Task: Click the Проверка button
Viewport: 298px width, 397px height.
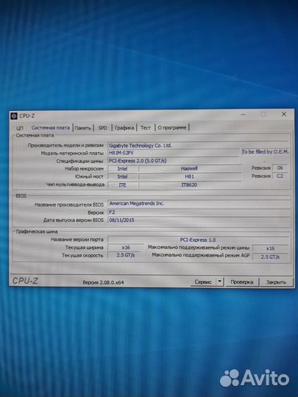Action: 242,282
